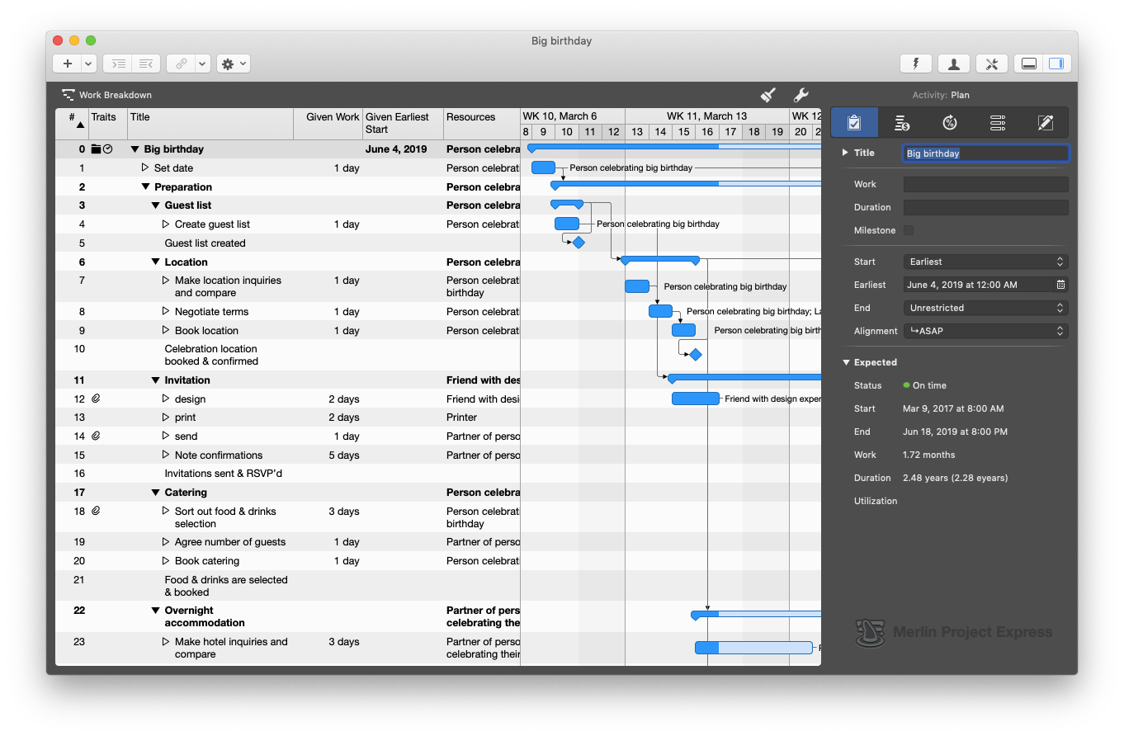
Task: Open Resources view via the person toolbar icon
Action: click(x=955, y=64)
